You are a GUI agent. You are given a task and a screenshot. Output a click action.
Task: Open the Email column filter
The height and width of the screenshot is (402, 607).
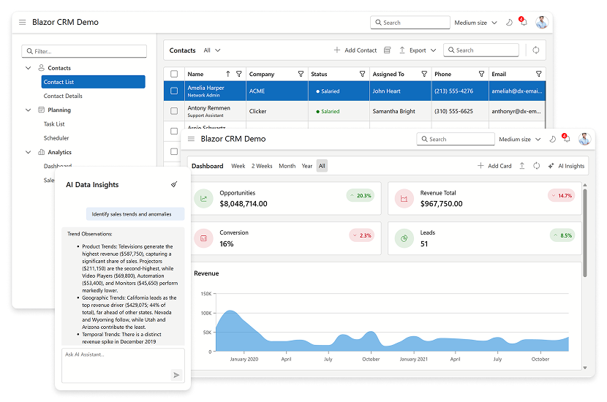tap(538, 74)
